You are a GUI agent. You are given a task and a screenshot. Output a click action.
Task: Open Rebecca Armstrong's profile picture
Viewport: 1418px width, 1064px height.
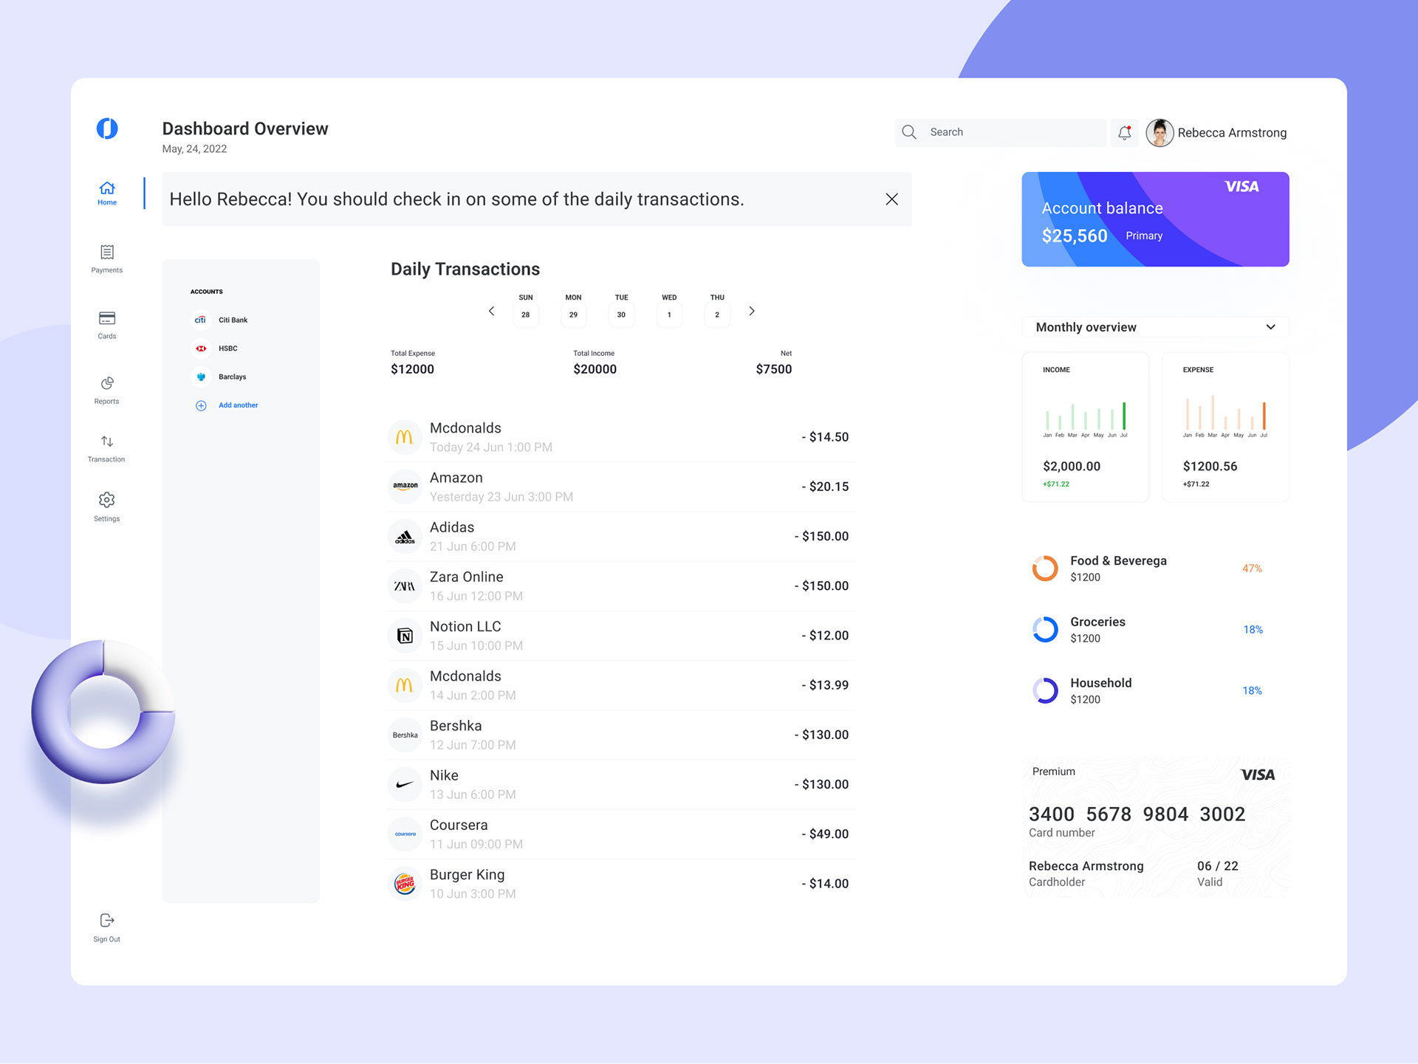(x=1160, y=132)
